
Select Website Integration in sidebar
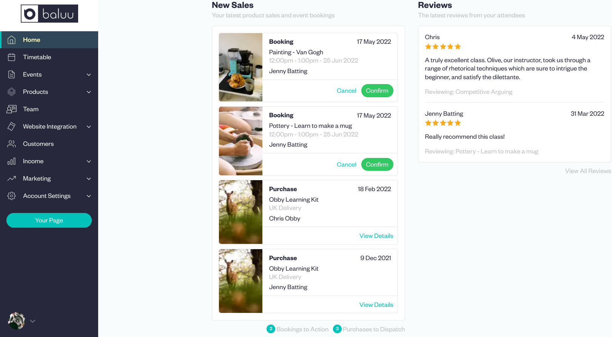(x=49, y=126)
